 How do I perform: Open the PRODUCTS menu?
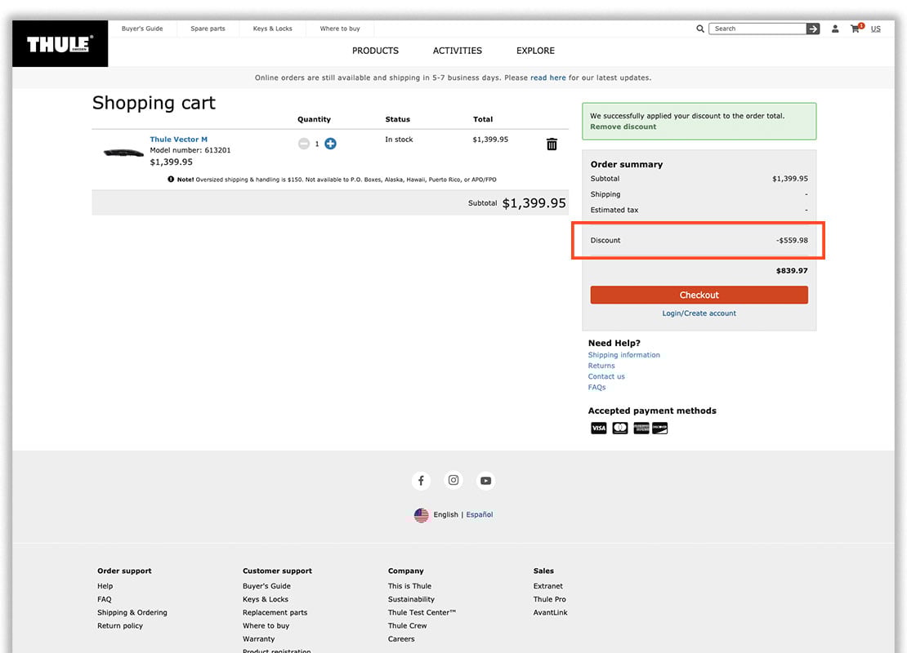click(x=375, y=51)
